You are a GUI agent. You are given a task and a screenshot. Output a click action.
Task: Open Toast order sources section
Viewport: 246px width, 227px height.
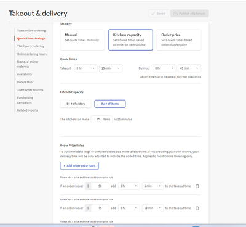[x=30, y=90]
